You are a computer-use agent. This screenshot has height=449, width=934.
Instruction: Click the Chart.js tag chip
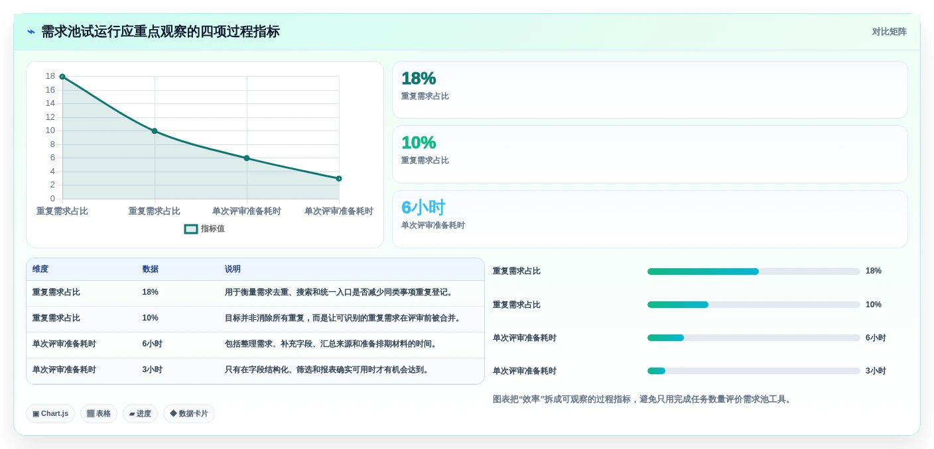pyautogui.click(x=50, y=414)
